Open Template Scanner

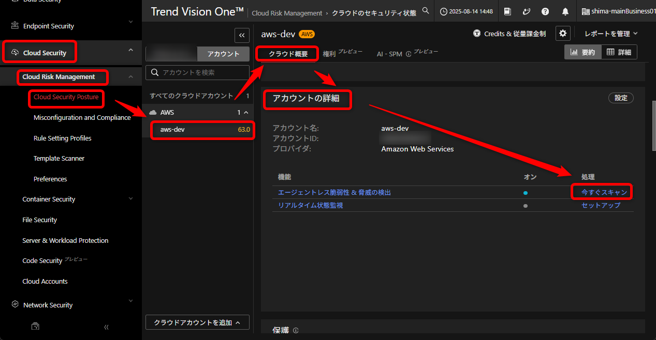tap(59, 158)
